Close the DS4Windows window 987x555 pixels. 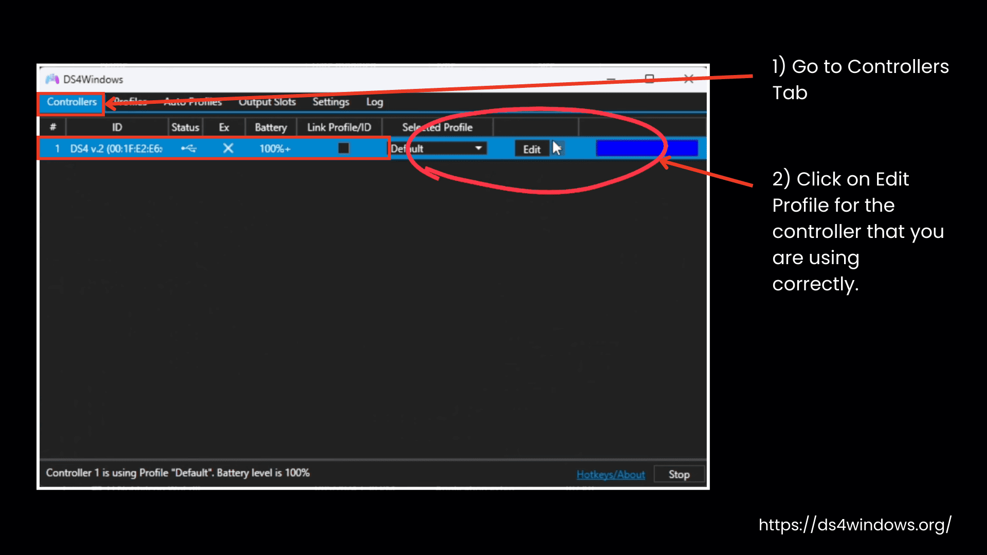pos(689,79)
